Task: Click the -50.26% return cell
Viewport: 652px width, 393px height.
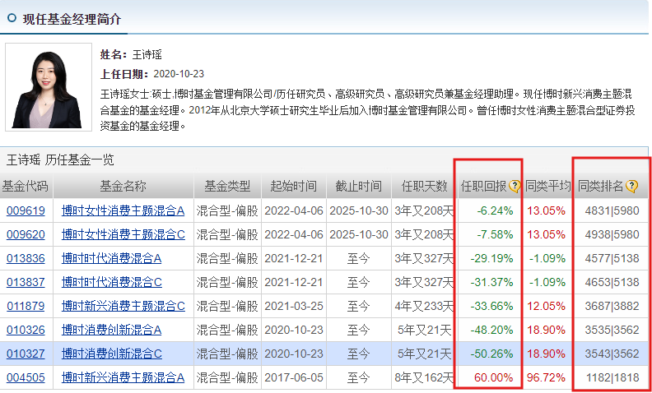Action: [492, 354]
